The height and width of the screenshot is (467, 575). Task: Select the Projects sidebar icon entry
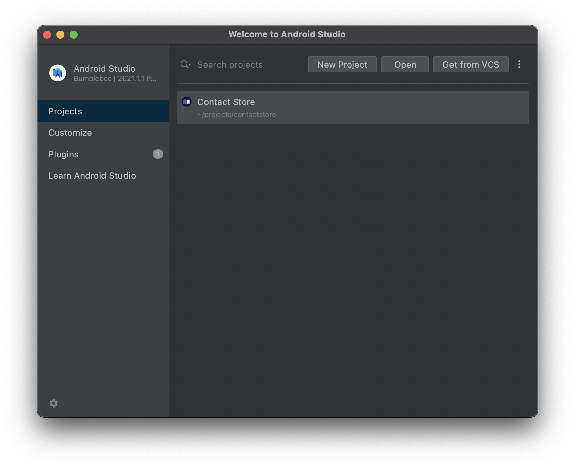click(x=65, y=111)
